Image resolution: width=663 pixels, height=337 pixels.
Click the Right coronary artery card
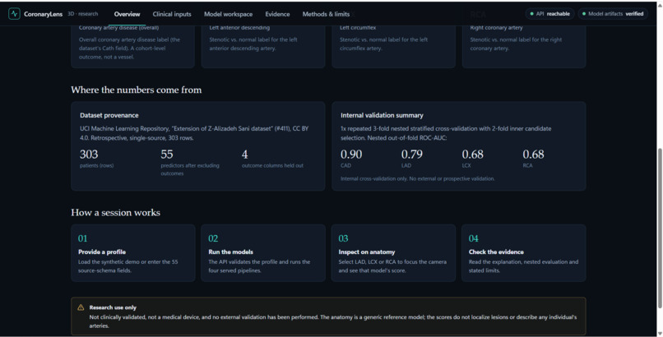[x=524, y=45]
